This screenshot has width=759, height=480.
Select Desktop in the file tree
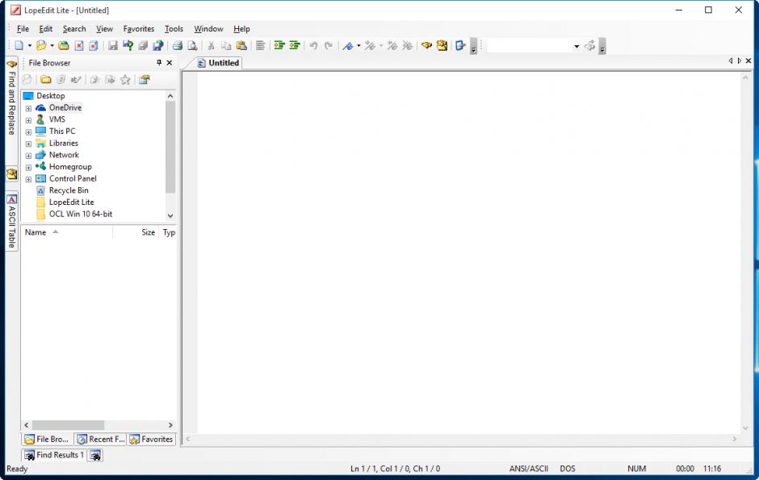point(50,96)
